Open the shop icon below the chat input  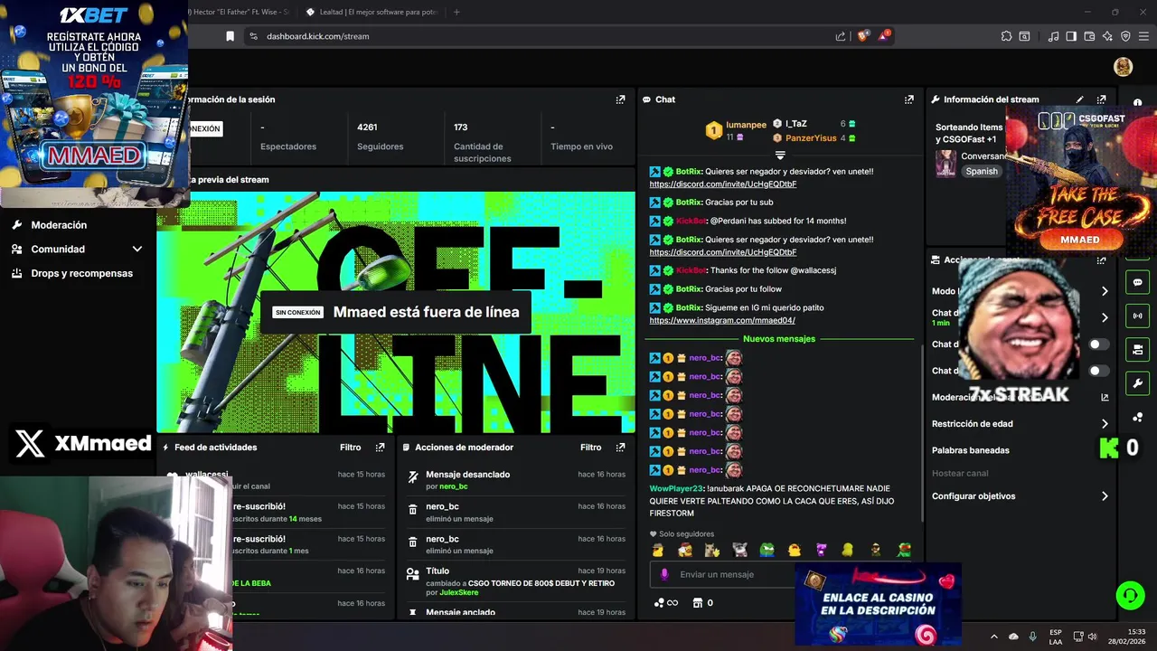697,603
